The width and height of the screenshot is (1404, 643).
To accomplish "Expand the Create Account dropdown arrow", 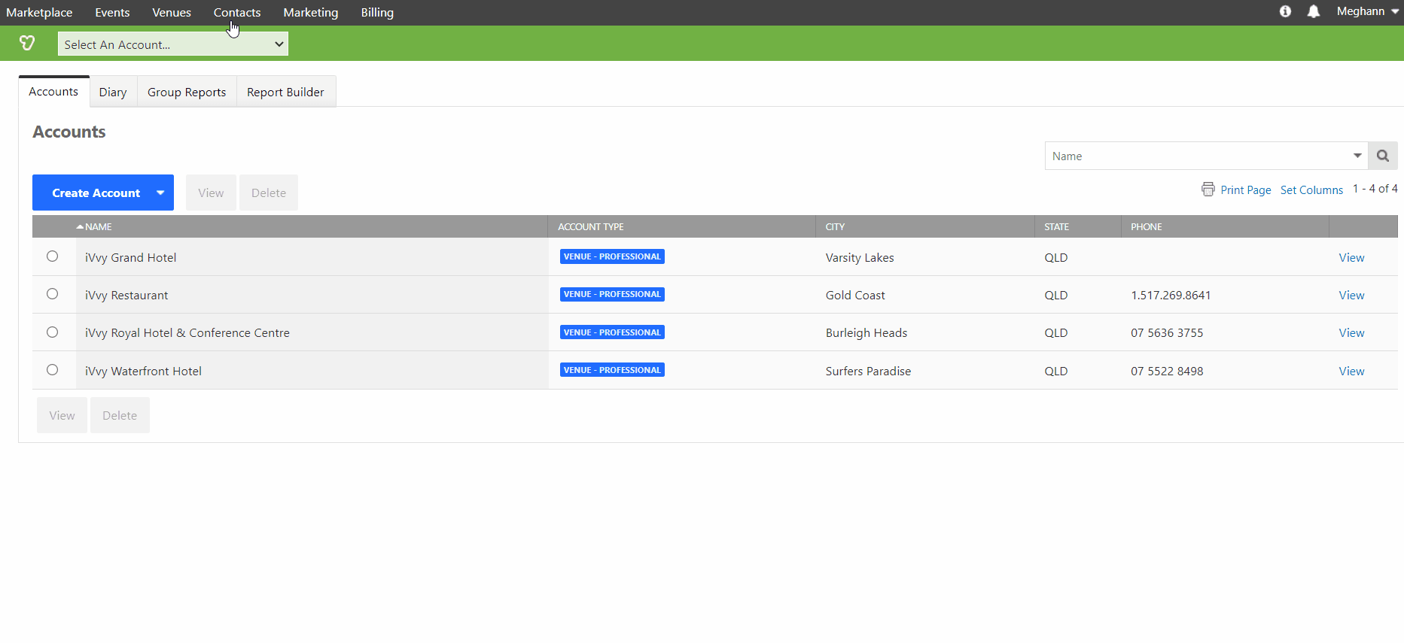I will coord(160,193).
